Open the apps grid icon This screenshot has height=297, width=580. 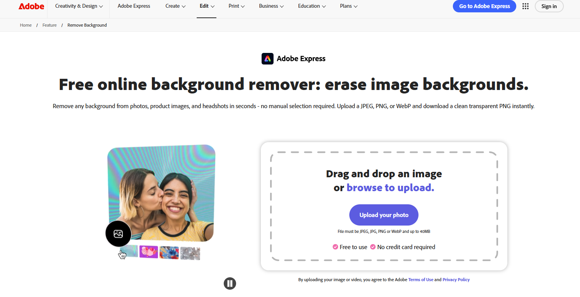pos(525,6)
